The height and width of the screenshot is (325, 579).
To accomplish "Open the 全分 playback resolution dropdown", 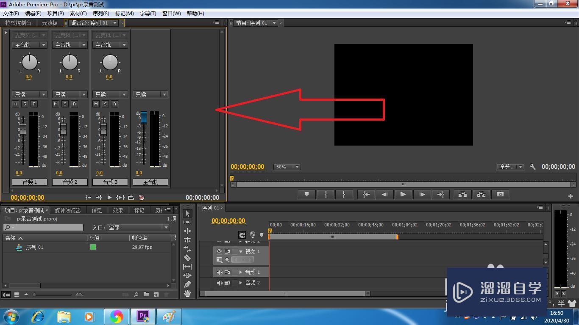I will pos(510,167).
